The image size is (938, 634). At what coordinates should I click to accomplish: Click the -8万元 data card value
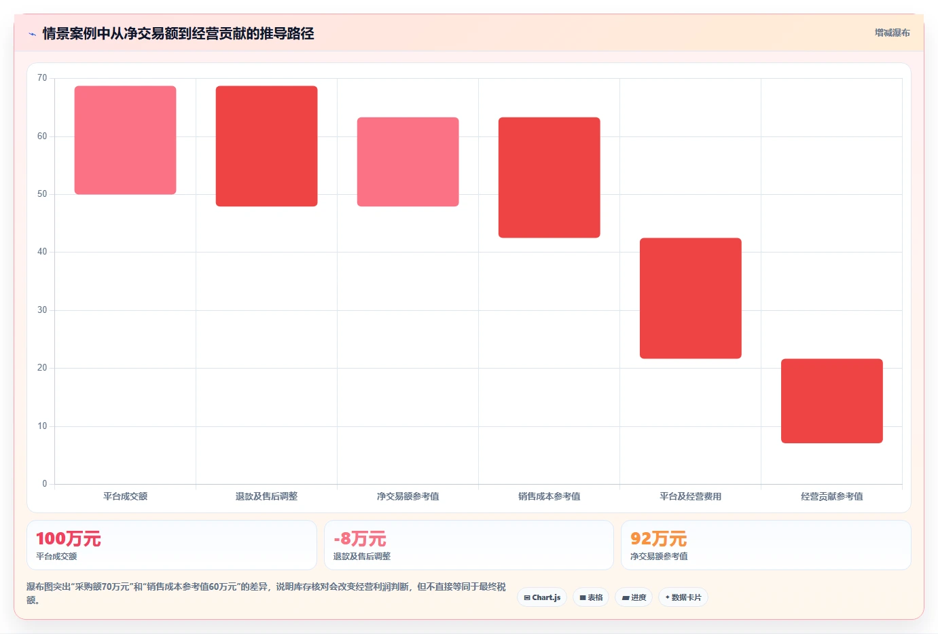pos(360,539)
